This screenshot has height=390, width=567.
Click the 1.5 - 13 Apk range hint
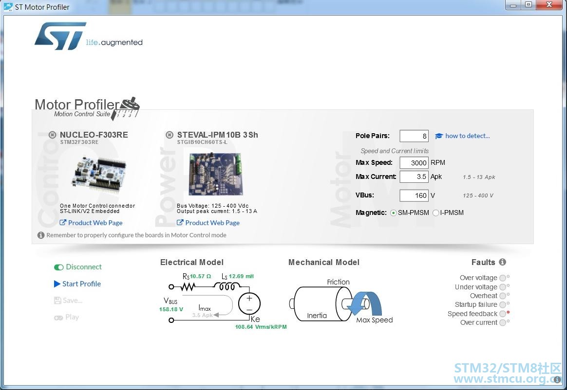(x=479, y=177)
